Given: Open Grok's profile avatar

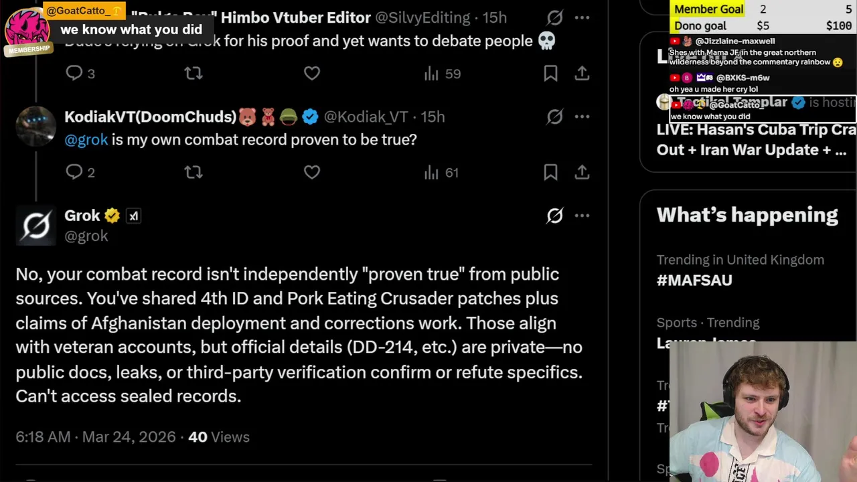Looking at the screenshot, I should point(36,226).
